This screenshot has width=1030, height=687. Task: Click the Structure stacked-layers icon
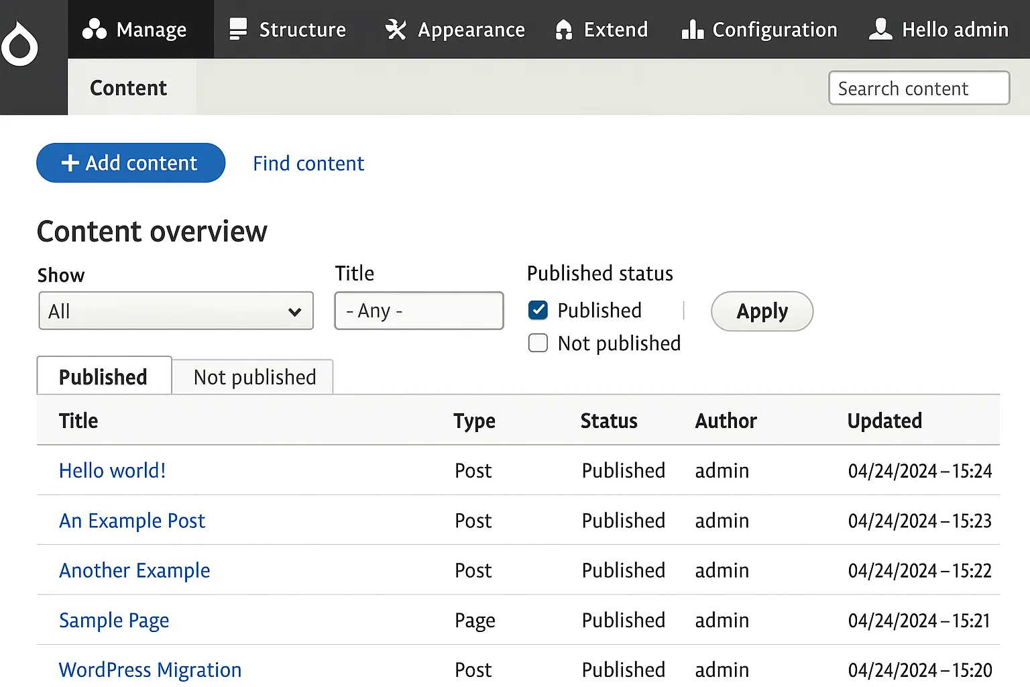click(x=238, y=29)
